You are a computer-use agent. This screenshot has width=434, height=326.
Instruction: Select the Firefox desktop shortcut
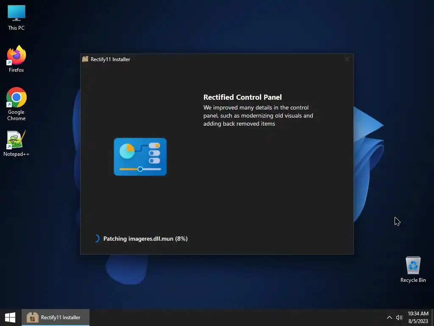pyautogui.click(x=17, y=59)
